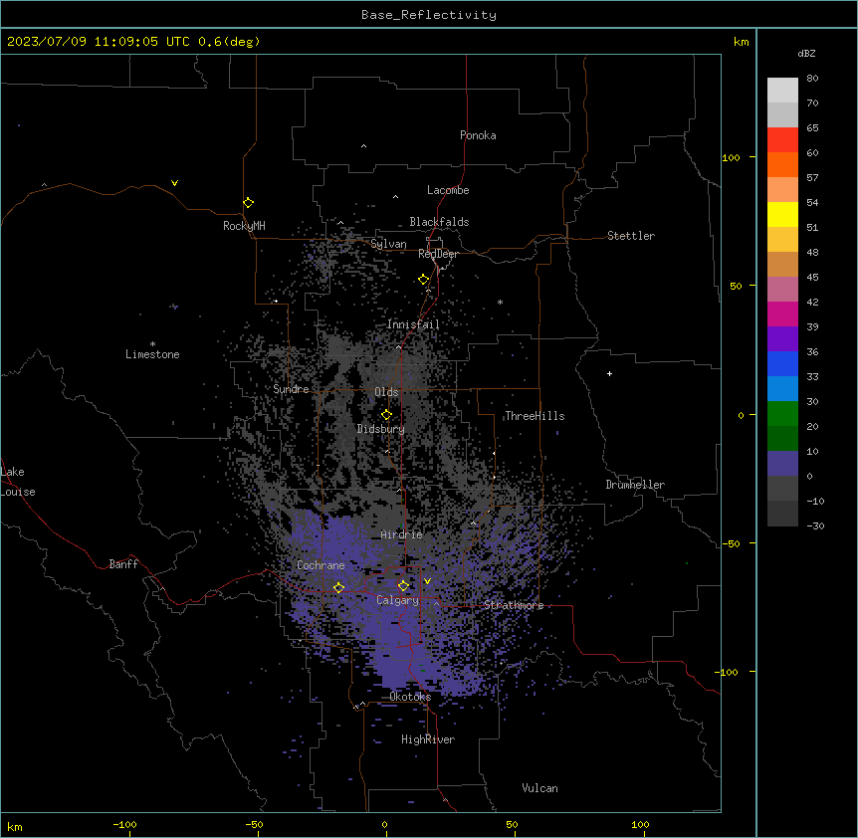Image resolution: width=858 pixels, height=838 pixels.
Task: Click the Airdrie map label
Action: [x=401, y=534]
